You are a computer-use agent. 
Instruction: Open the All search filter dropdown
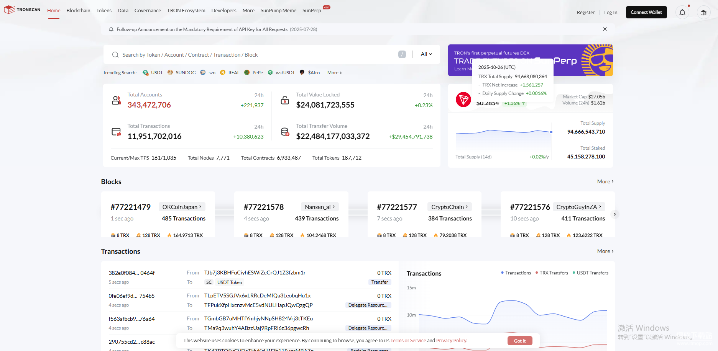coord(426,54)
